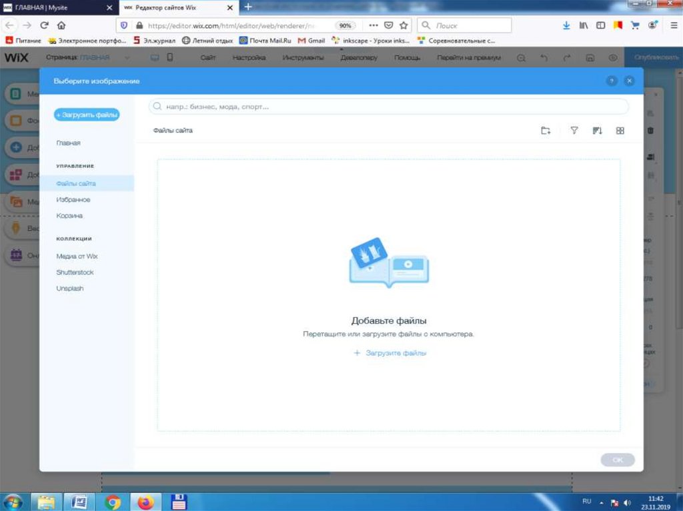Open the Shutterstock collection

tap(75, 272)
